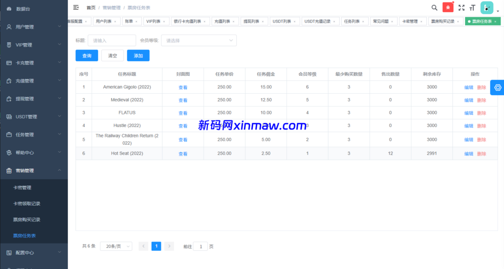Image resolution: width=504 pixels, height=269 pixels.
Task: Click the 帮助中心 sidebar icon
Action: point(9,153)
